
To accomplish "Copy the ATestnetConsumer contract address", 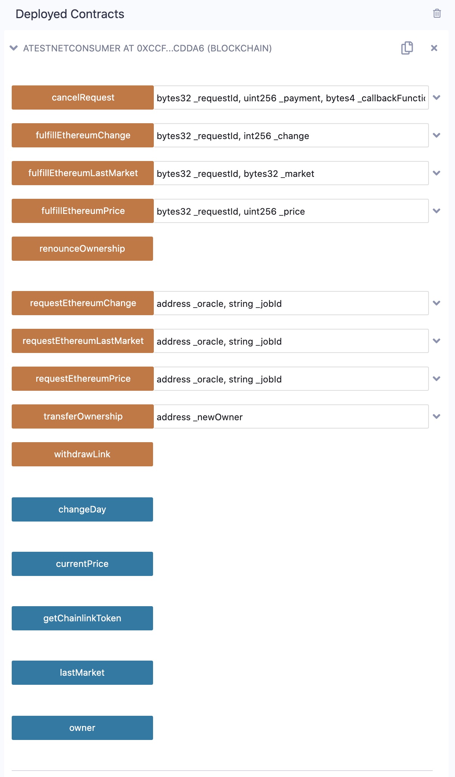I will click(407, 48).
